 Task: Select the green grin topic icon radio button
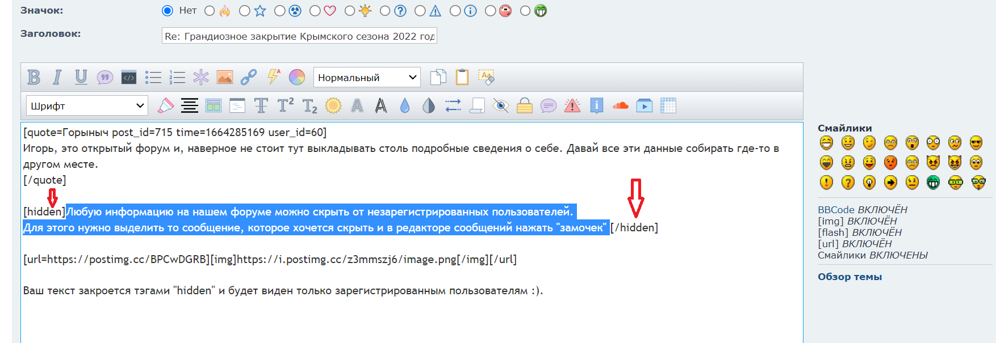pyautogui.click(x=525, y=11)
